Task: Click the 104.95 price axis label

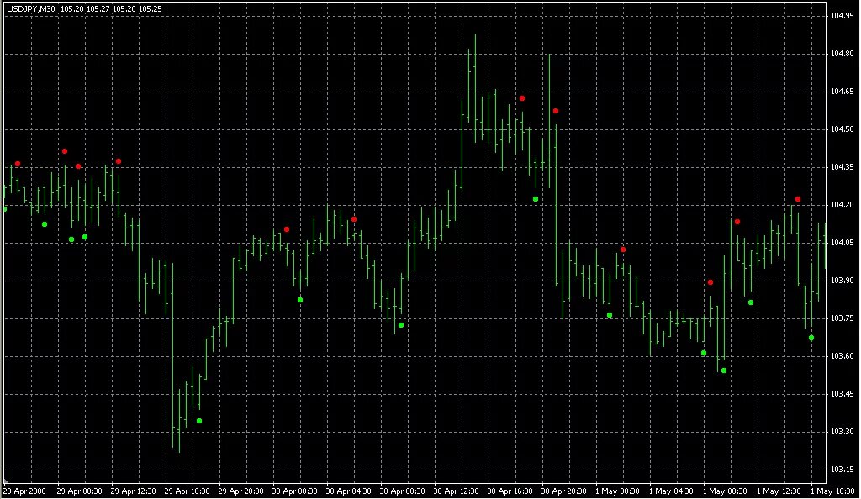Action: tap(842, 16)
